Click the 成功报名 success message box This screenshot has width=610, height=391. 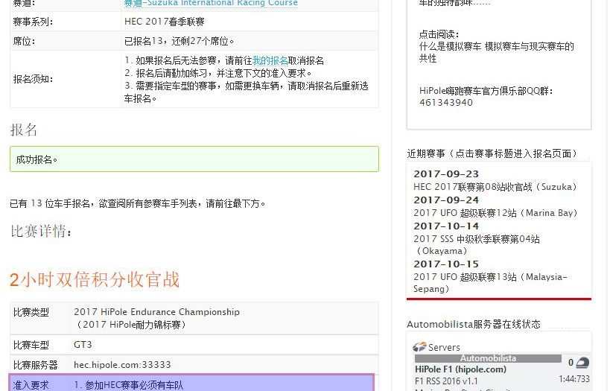point(194,159)
